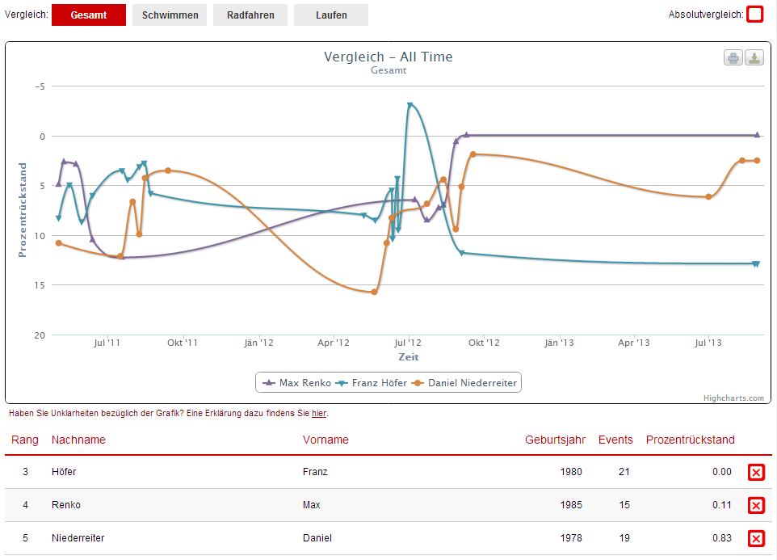Viewport: 777px width, 560px height.
Task: Sort by Prozentrückstand column header
Action: click(x=691, y=440)
